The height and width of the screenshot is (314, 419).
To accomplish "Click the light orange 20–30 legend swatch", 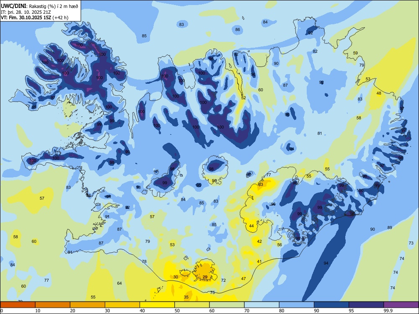I will click(x=88, y=305).
